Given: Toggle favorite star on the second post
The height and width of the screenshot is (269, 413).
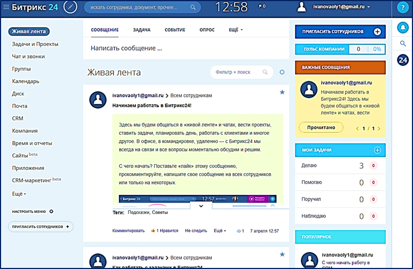Looking at the screenshot, I should [282, 254].
